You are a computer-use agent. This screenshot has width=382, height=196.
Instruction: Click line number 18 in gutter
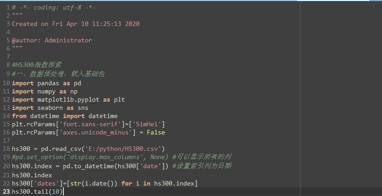(x=5, y=149)
